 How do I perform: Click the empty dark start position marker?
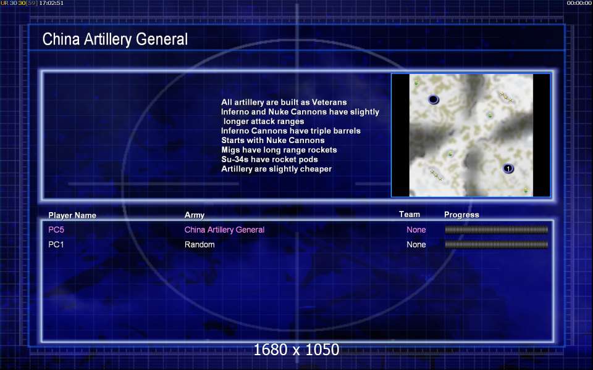(x=434, y=100)
